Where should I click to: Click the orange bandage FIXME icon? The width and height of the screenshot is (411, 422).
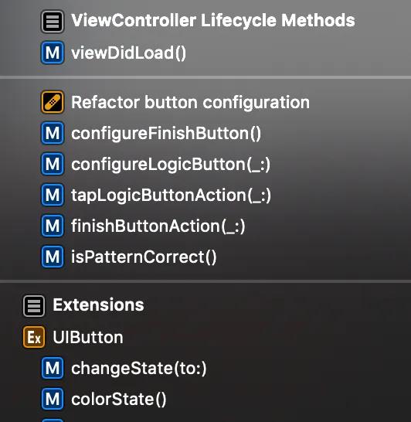(53, 102)
